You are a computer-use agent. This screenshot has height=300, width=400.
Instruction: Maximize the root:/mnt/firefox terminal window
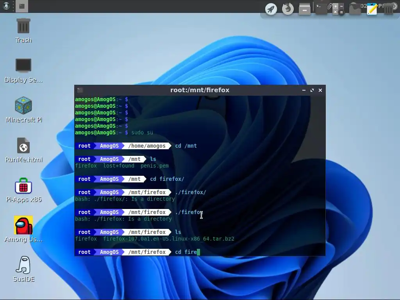coord(312,90)
